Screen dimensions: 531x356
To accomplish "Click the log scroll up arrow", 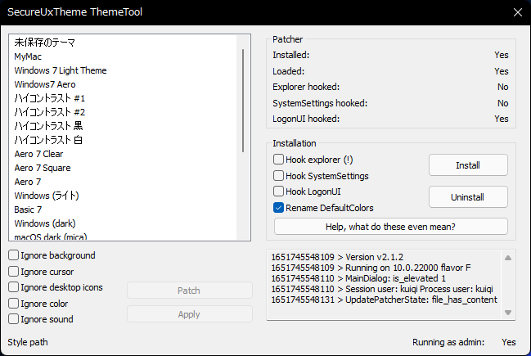I will coord(507,258).
